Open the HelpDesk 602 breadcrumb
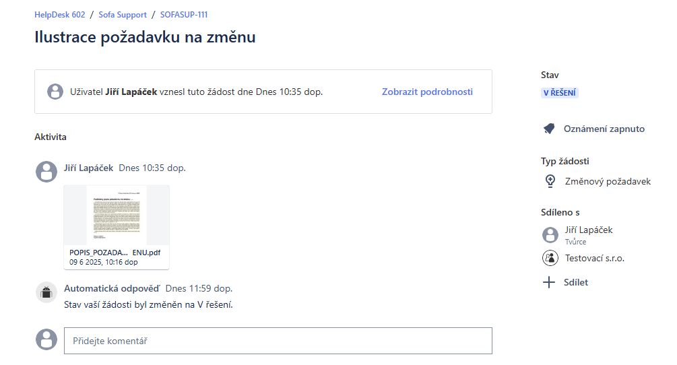This screenshot has width=677, height=365. pos(60,14)
